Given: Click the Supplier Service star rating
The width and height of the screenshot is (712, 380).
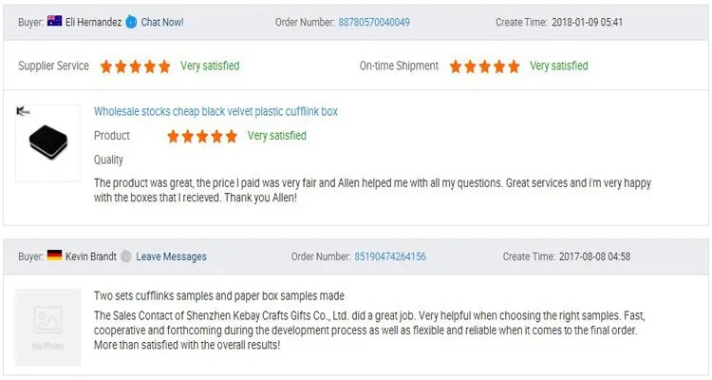Looking at the screenshot, I should (135, 66).
